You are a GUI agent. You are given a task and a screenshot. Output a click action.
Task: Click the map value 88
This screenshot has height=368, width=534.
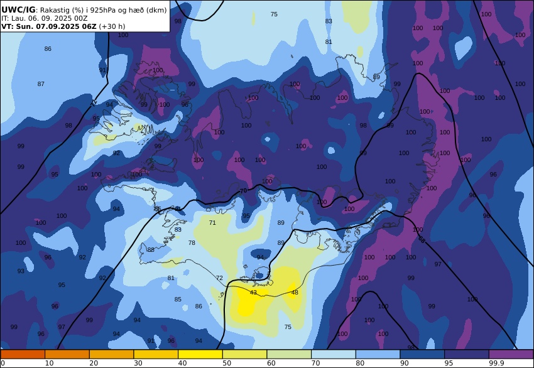(x=151, y=249)
